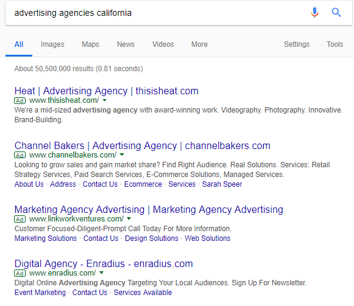Click the Ad badge next to www.enradius.com
The height and width of the screenshot is (306, 354).
point(20,273)
